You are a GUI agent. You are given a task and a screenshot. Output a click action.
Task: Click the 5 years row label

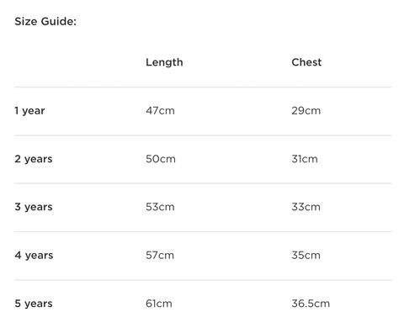(x=34, y=304)
